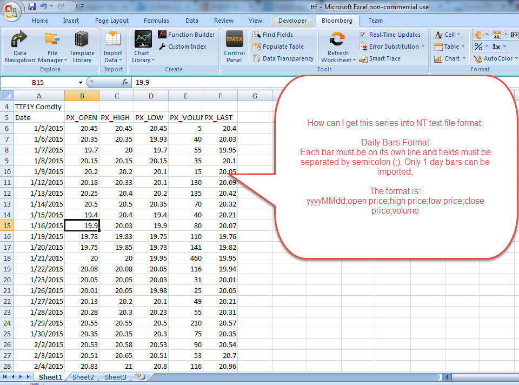
Task: Open Data Transparency
Action: (x=283, y=58)
